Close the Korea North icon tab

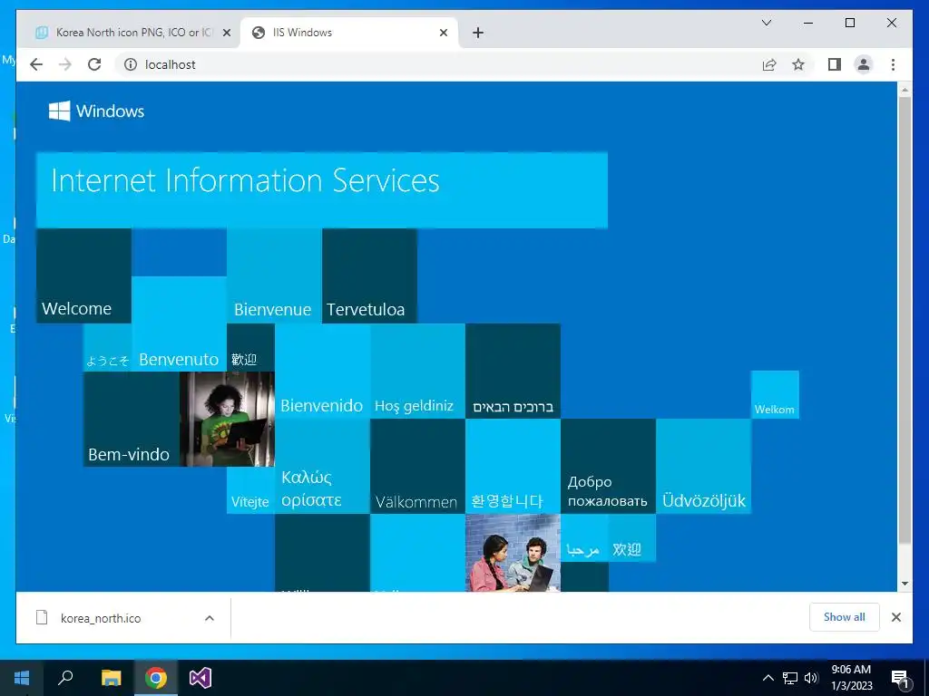pos(226,33)
